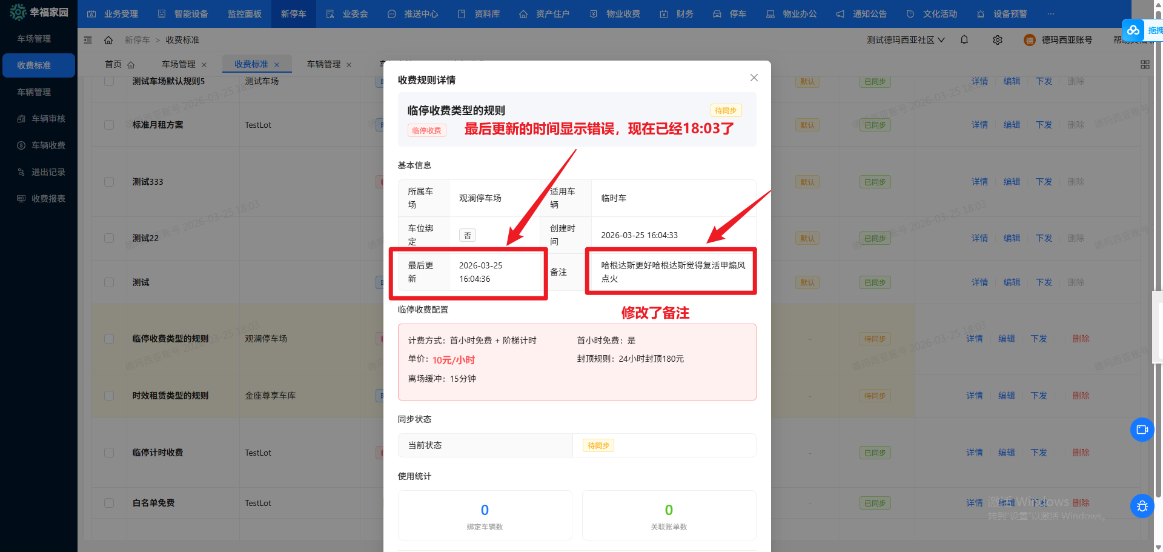Click the blue video floating button
The image size is (1163, 552).
[1142, 430]
